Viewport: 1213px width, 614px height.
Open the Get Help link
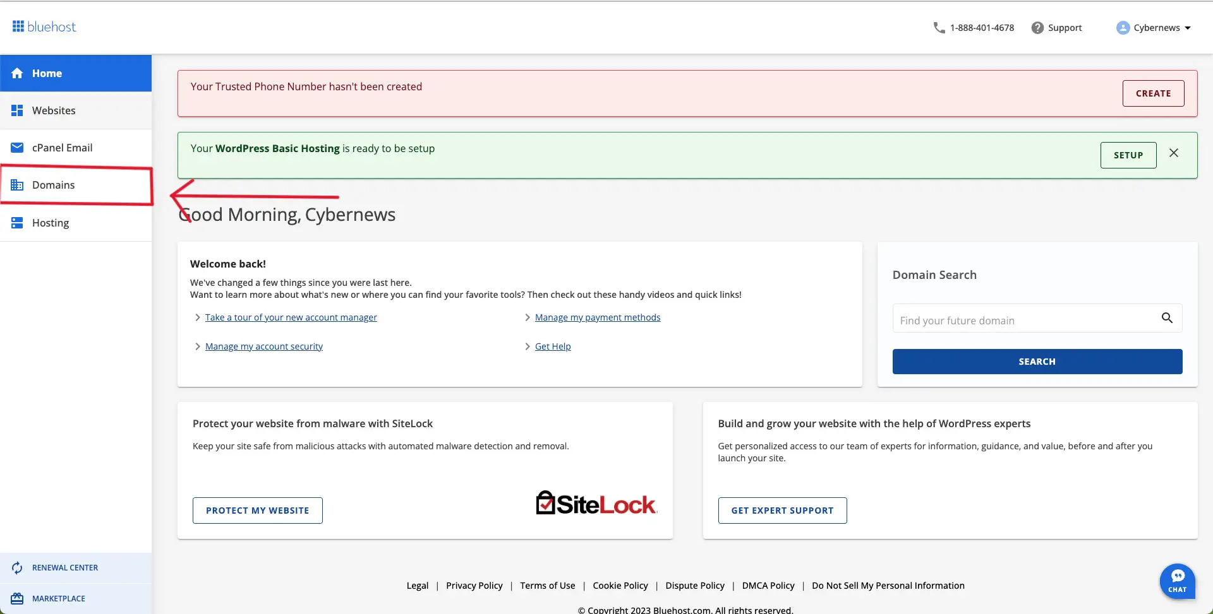point(553,346)
